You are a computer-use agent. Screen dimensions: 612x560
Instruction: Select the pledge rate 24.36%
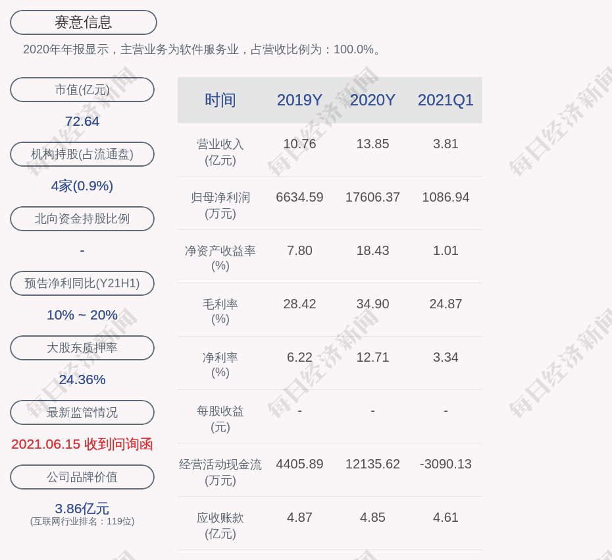pos(82,379)
